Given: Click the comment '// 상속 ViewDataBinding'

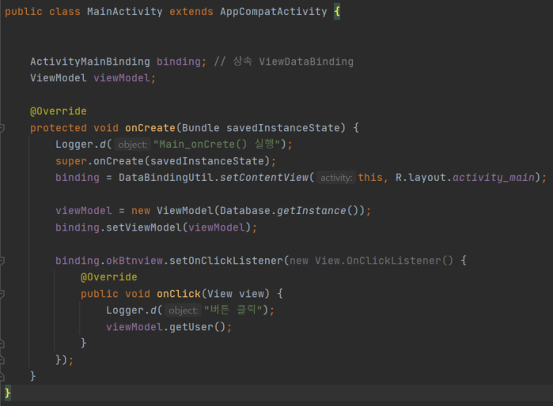Looking at the screenshot, I should tap(283, 62).
